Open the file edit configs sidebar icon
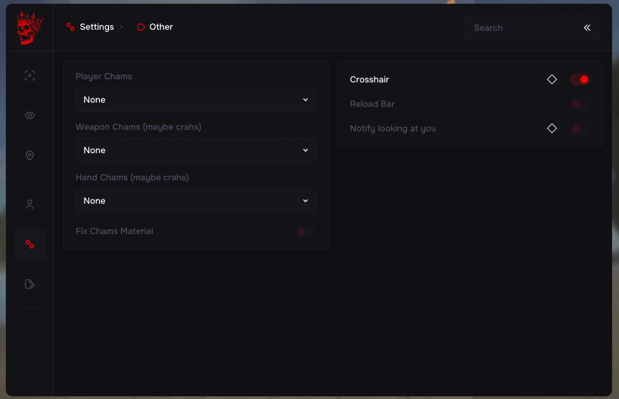 point(30,284)
